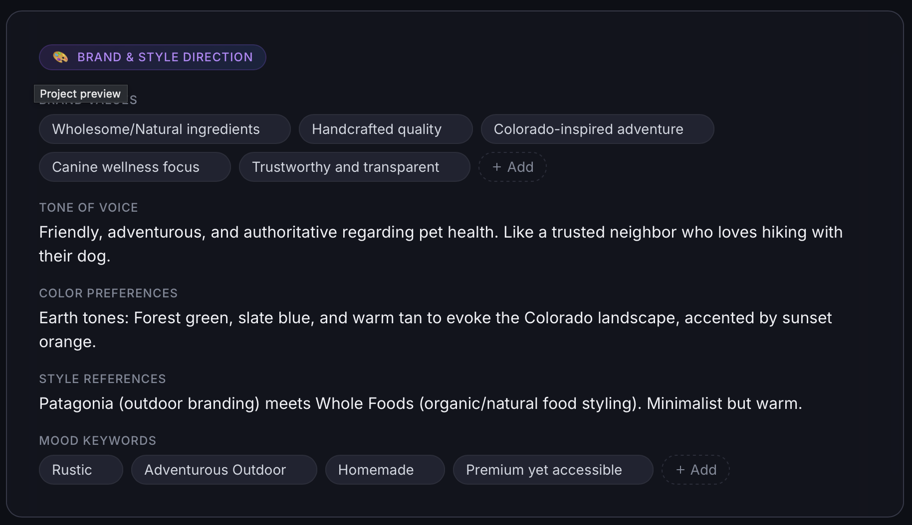Click the palette icon in the header badge

click(x=60, y=57)
